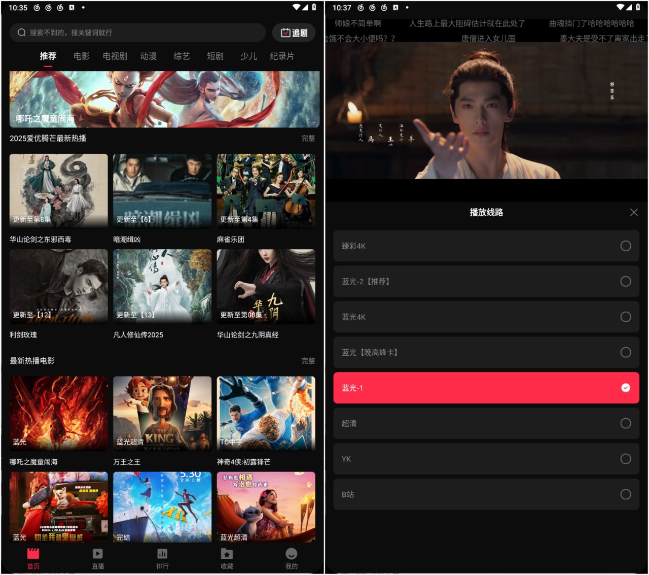The width and height of the screenshot is (649, 575).
Task: Switch to the 电视剧 tab
Action: pyautogui.click(x=115, y=56)
